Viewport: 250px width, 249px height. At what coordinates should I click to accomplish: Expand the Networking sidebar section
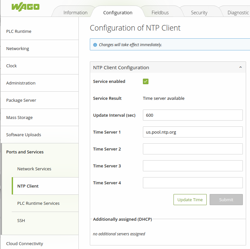(x=18, y=49)
